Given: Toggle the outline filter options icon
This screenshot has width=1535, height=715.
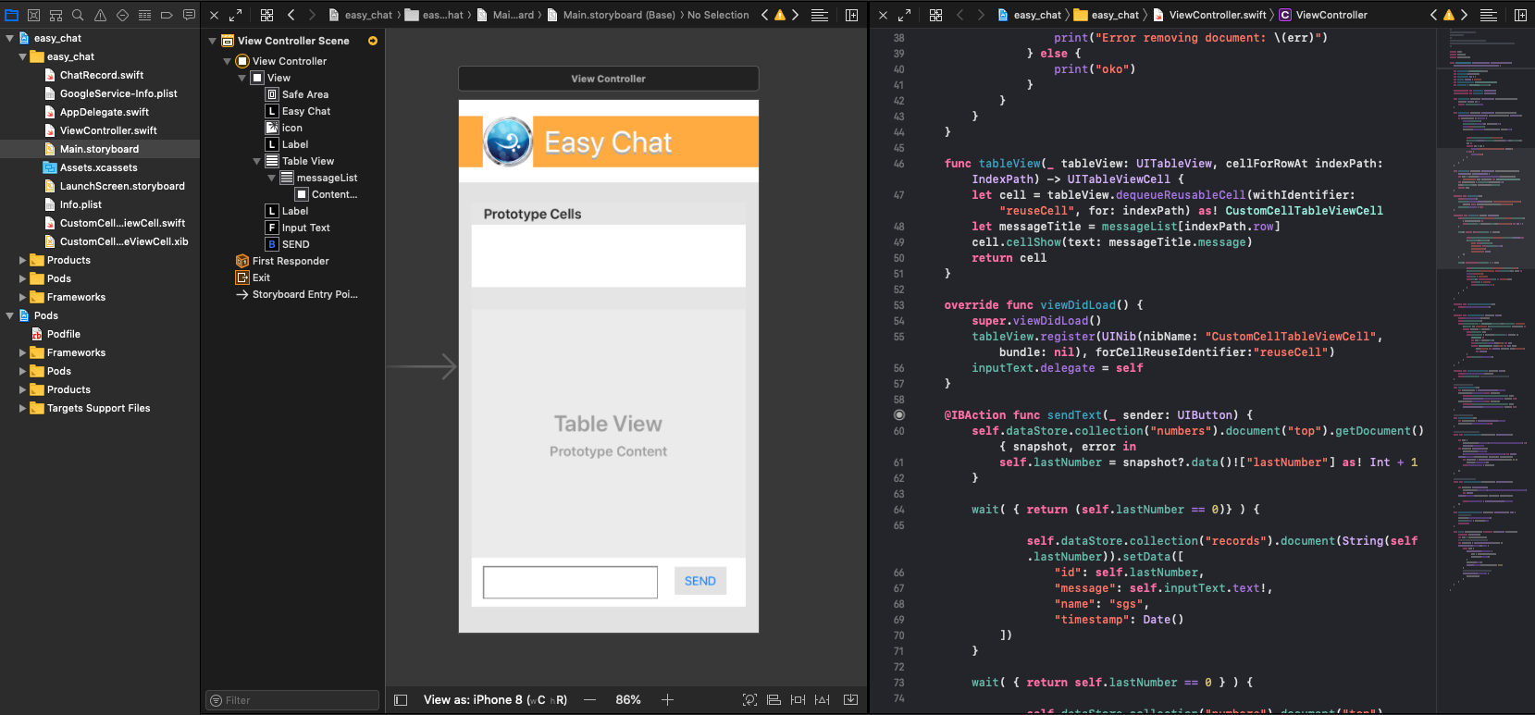Looking at the screenshot, I should [x=216, y=700].
